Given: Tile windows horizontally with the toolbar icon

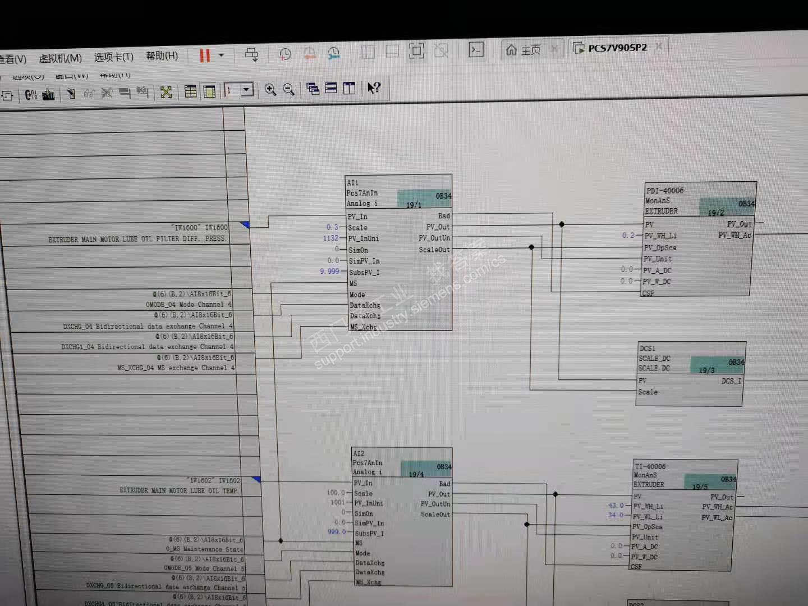Looking at the screenshot, I should (x=331, y=88).
